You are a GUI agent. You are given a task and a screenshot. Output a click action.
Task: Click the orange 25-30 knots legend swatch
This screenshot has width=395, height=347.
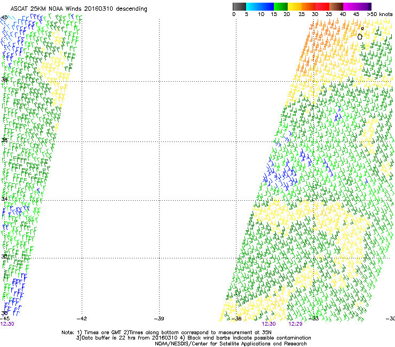click(309, 6)
